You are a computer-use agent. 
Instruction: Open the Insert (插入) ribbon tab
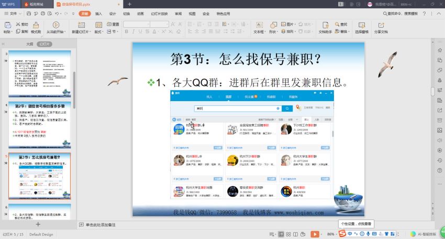(x=98, y=14)
